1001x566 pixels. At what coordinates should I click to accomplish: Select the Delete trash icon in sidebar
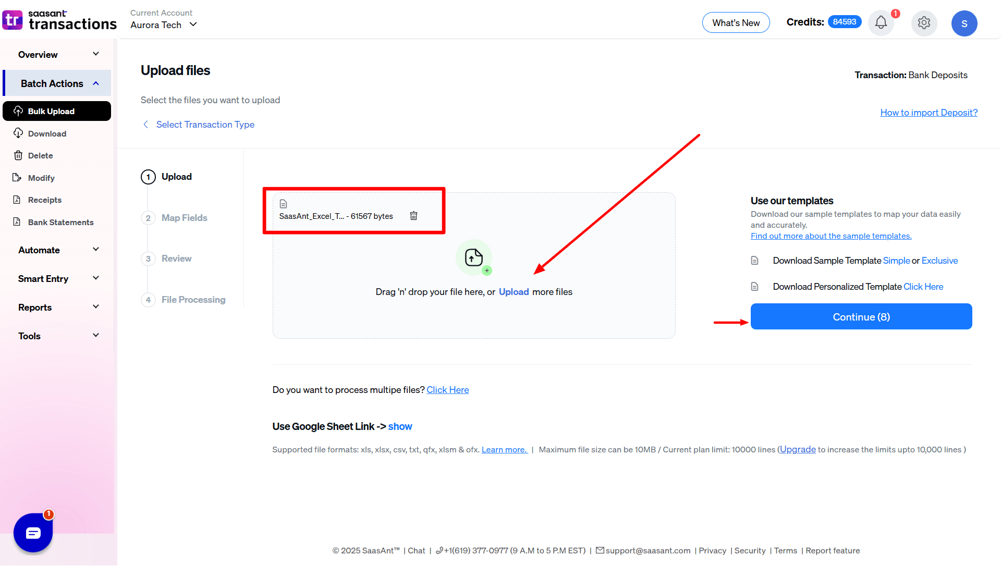pos(18,155)
